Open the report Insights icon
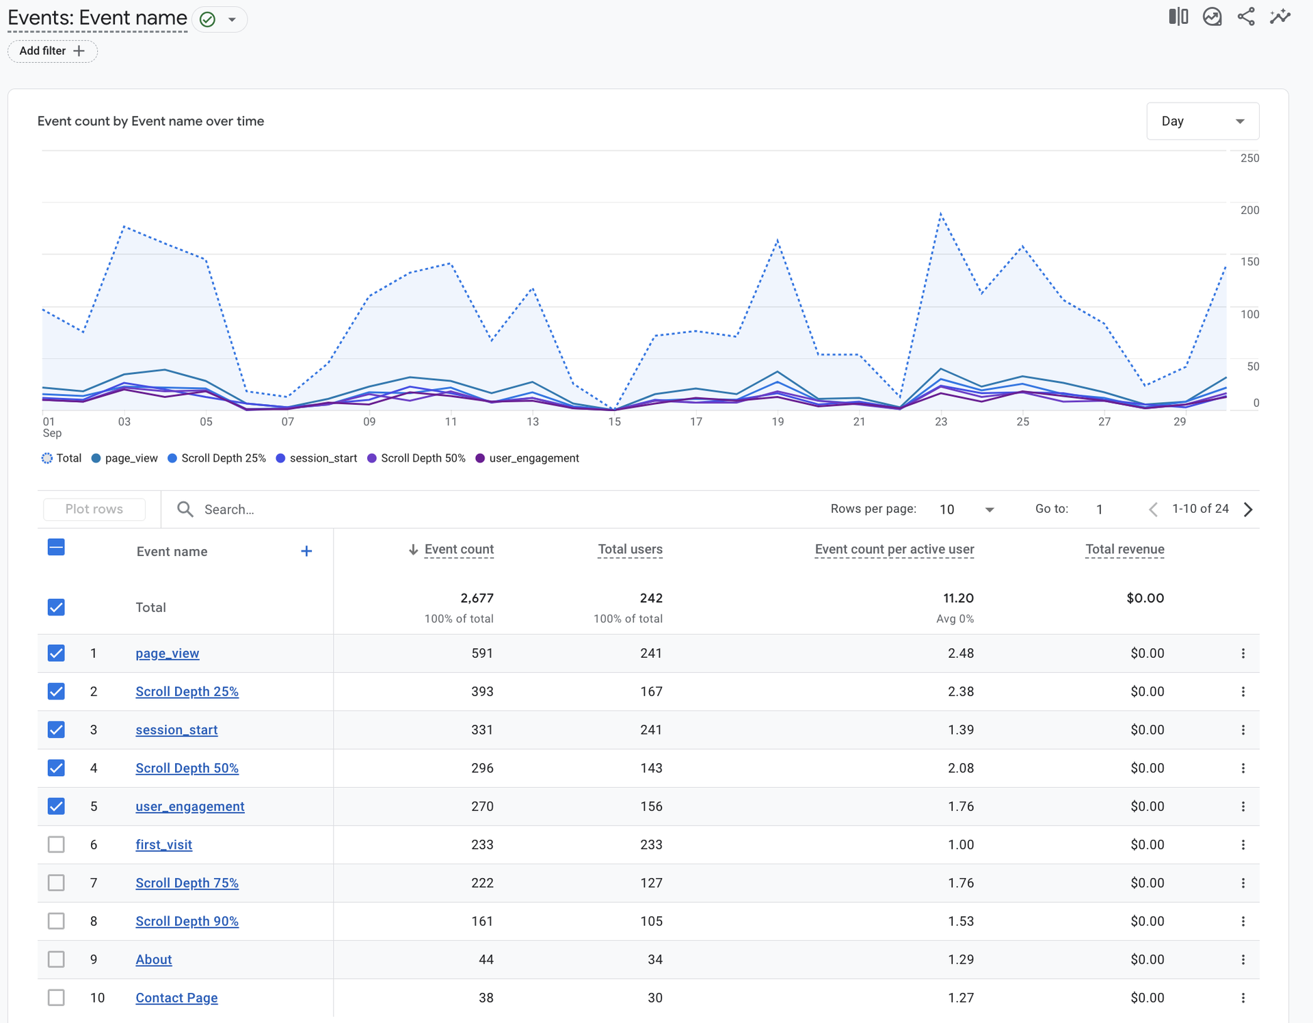1313x1023 pixels. coord(1212,16)
